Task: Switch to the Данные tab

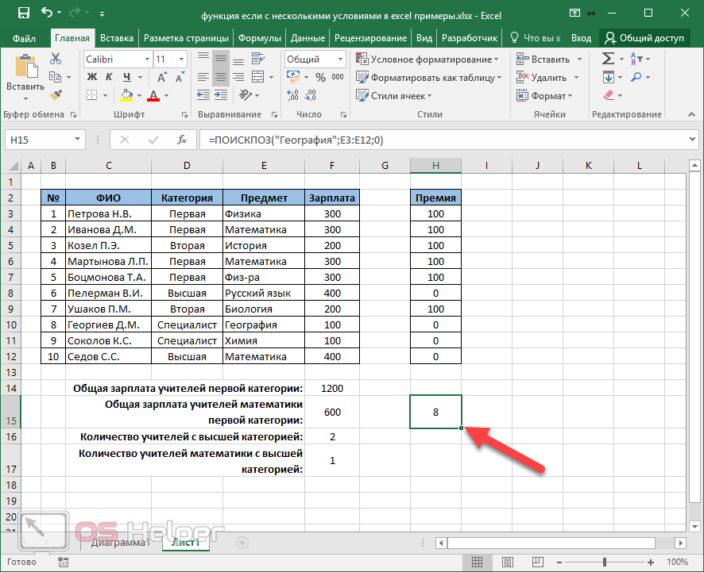Action: tap(308, 38)
